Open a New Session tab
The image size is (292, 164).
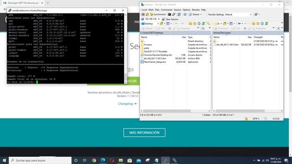coord(170,19)
